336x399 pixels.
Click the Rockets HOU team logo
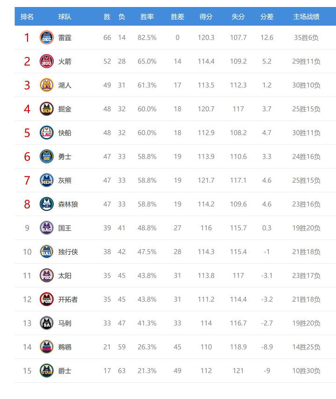coord(47,61)
